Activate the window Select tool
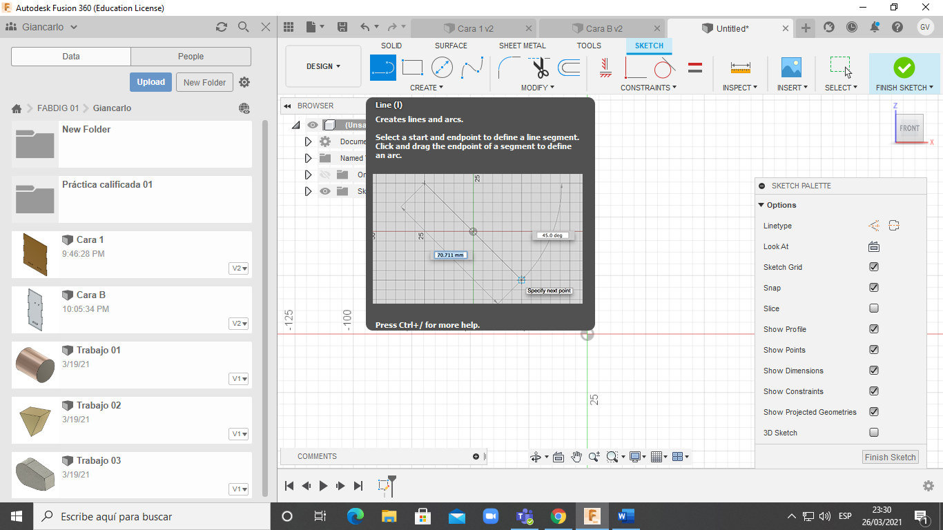Screen dimensions: 943x530 841,68
